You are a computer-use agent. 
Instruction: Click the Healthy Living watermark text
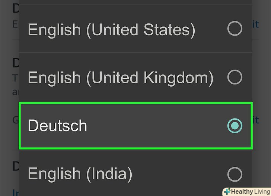coord(250,192)
